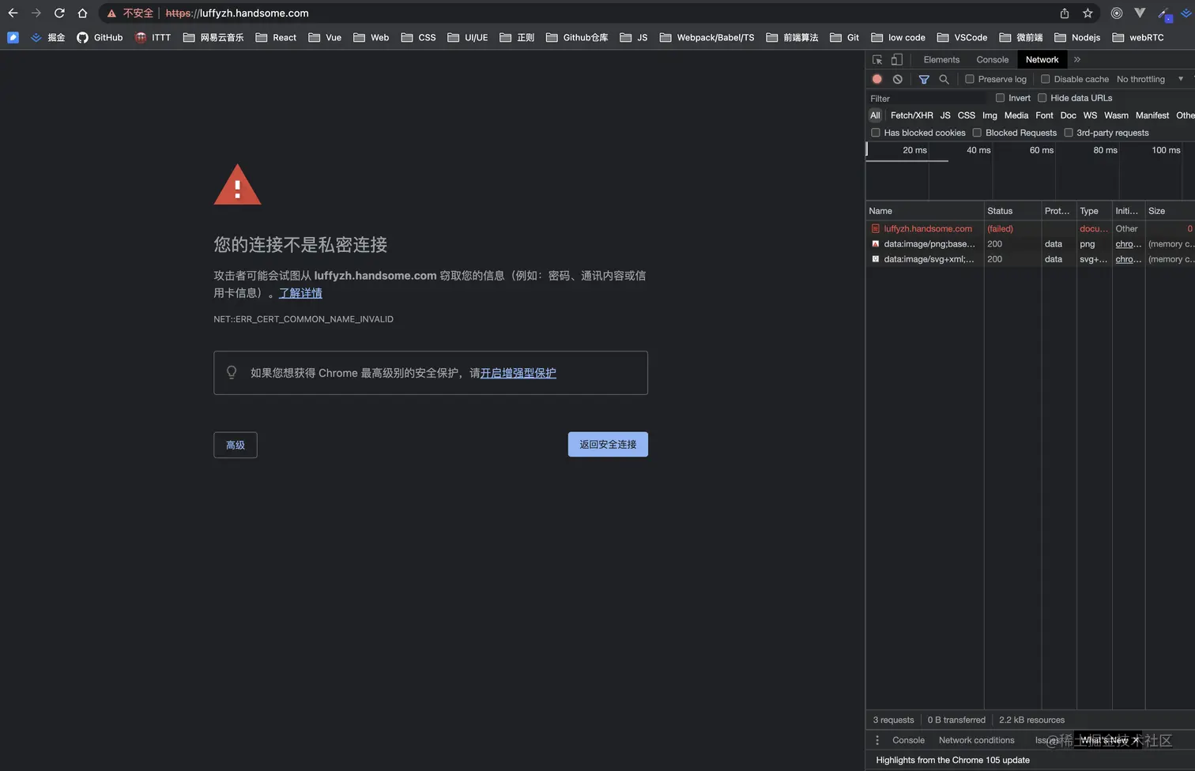
Task: Switch to the Elements tab
Action: (941, 60)
